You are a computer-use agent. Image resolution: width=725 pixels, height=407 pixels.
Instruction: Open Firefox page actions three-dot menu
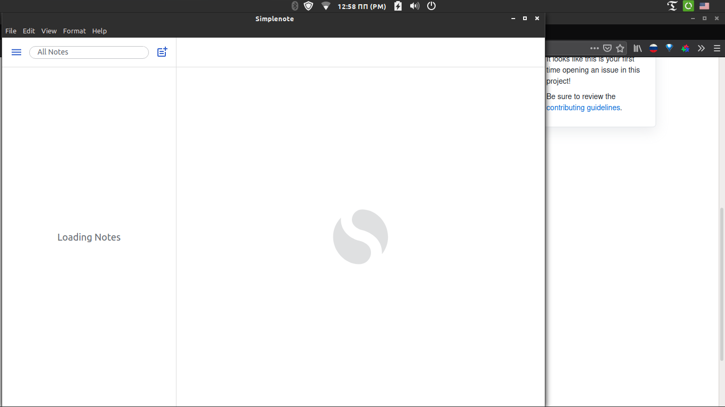tap(595, 48)
